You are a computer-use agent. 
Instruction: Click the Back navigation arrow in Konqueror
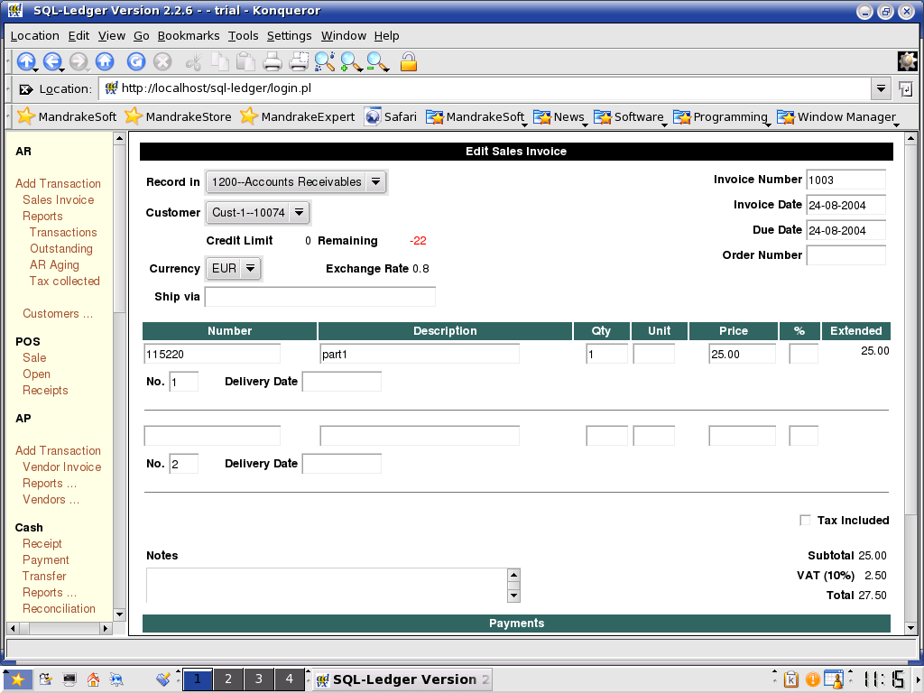click(51, 61)
